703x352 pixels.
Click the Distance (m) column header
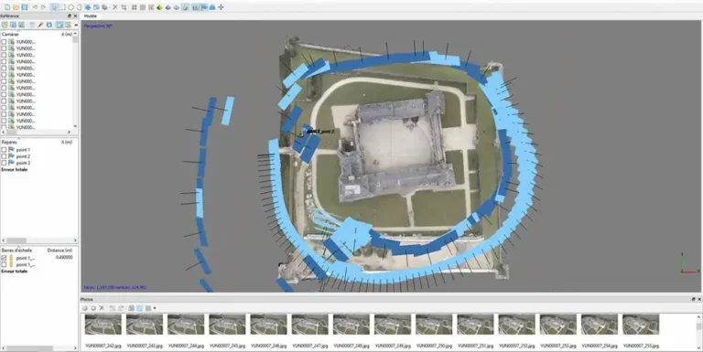pos(59,251)
